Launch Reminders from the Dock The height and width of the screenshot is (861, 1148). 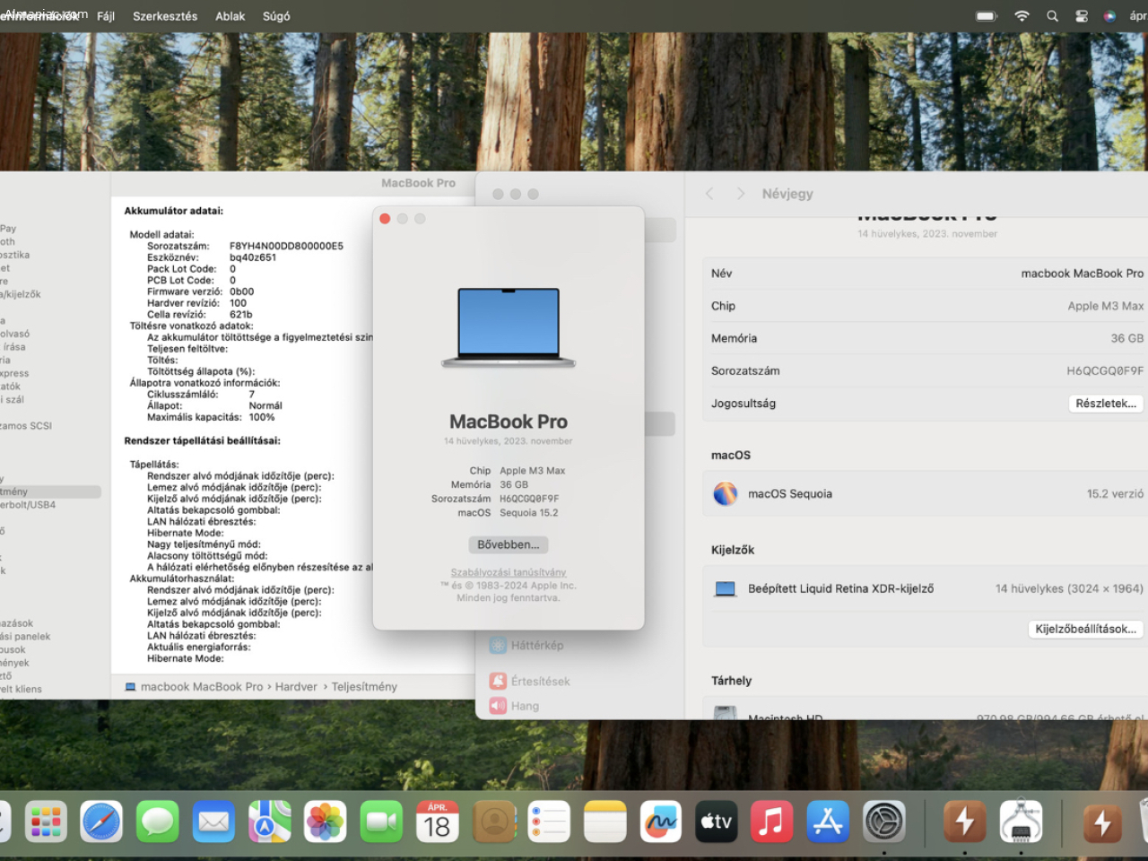(x=550, y=822)
